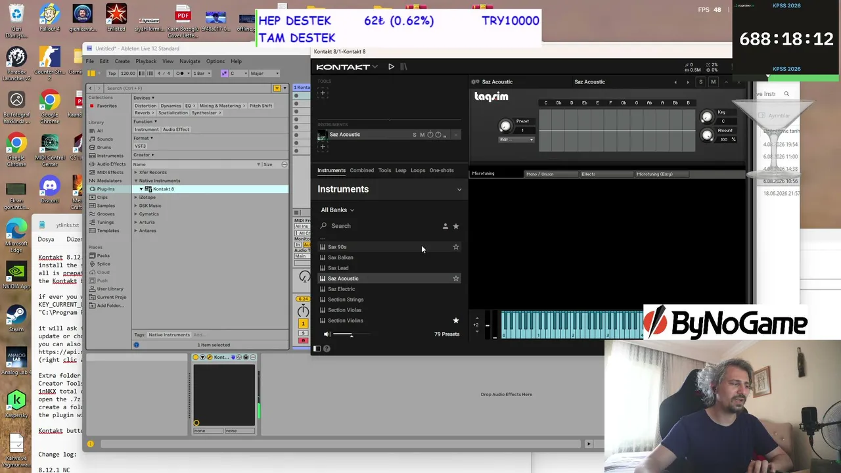
Task: Click the Tap tempo button
Action: [112, 74]
